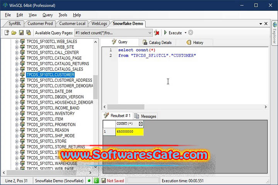
Task: Select the Resultset # 1 tab
Action: click(117, 116)
